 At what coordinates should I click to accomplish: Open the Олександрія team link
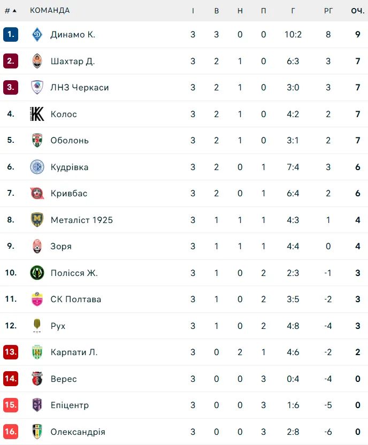[x=78, y=432]
